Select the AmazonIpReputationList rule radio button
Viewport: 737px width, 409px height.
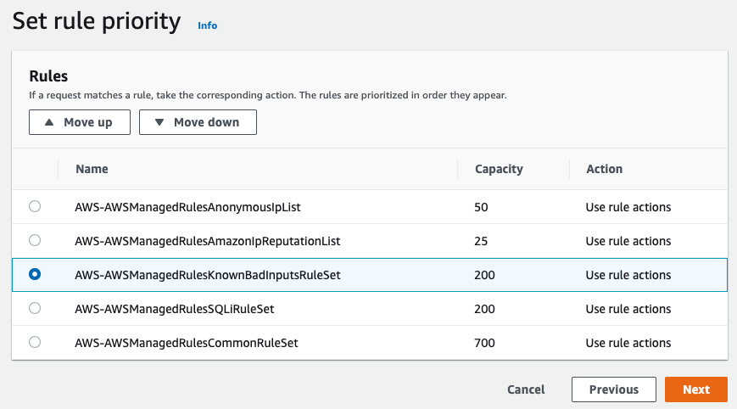pyautogui.click(x=35, y=240)
